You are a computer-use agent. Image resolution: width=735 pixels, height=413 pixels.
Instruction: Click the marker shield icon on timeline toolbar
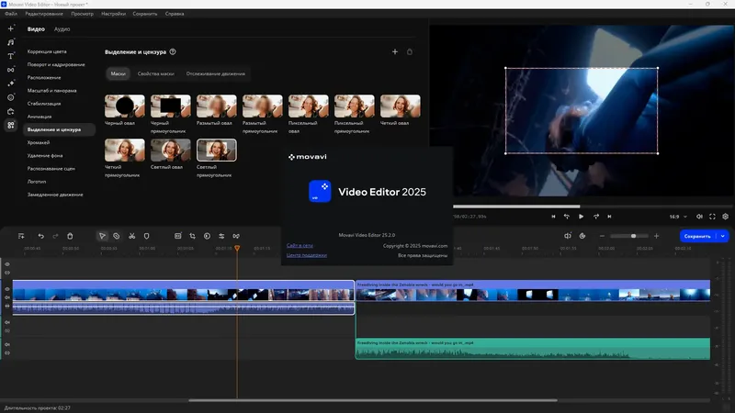(146, 236)
